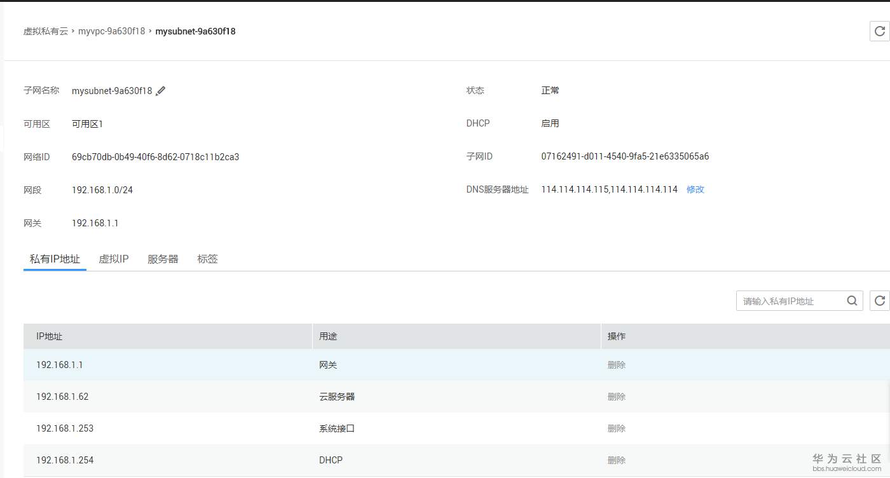Switch to the 虚拟IP tab
This screenshot has width=890, height=478.
114,259
